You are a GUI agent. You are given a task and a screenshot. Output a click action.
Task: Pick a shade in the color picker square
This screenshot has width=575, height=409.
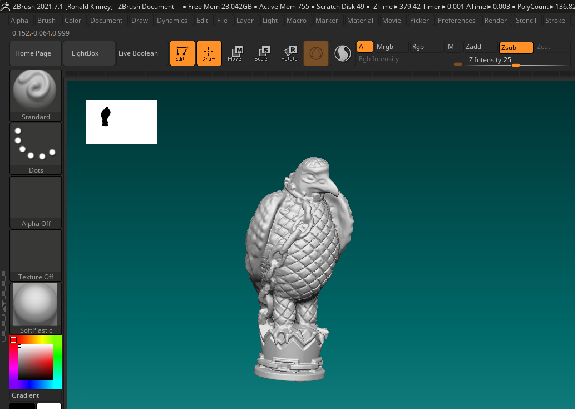point(36,362)
